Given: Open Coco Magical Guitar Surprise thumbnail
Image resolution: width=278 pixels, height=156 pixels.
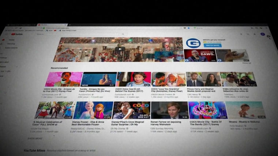Looking at the screenshot, I should 131,110.
